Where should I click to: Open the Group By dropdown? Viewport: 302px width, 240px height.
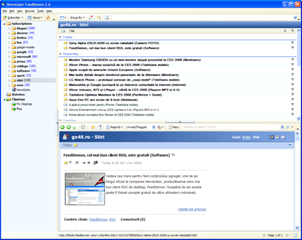point(77,18)
